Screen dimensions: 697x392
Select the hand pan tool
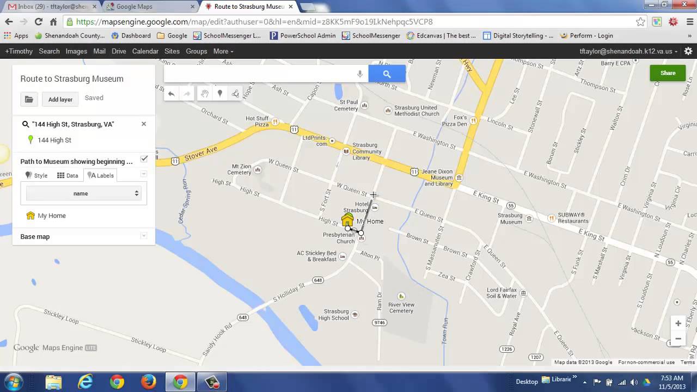[204, 94]
